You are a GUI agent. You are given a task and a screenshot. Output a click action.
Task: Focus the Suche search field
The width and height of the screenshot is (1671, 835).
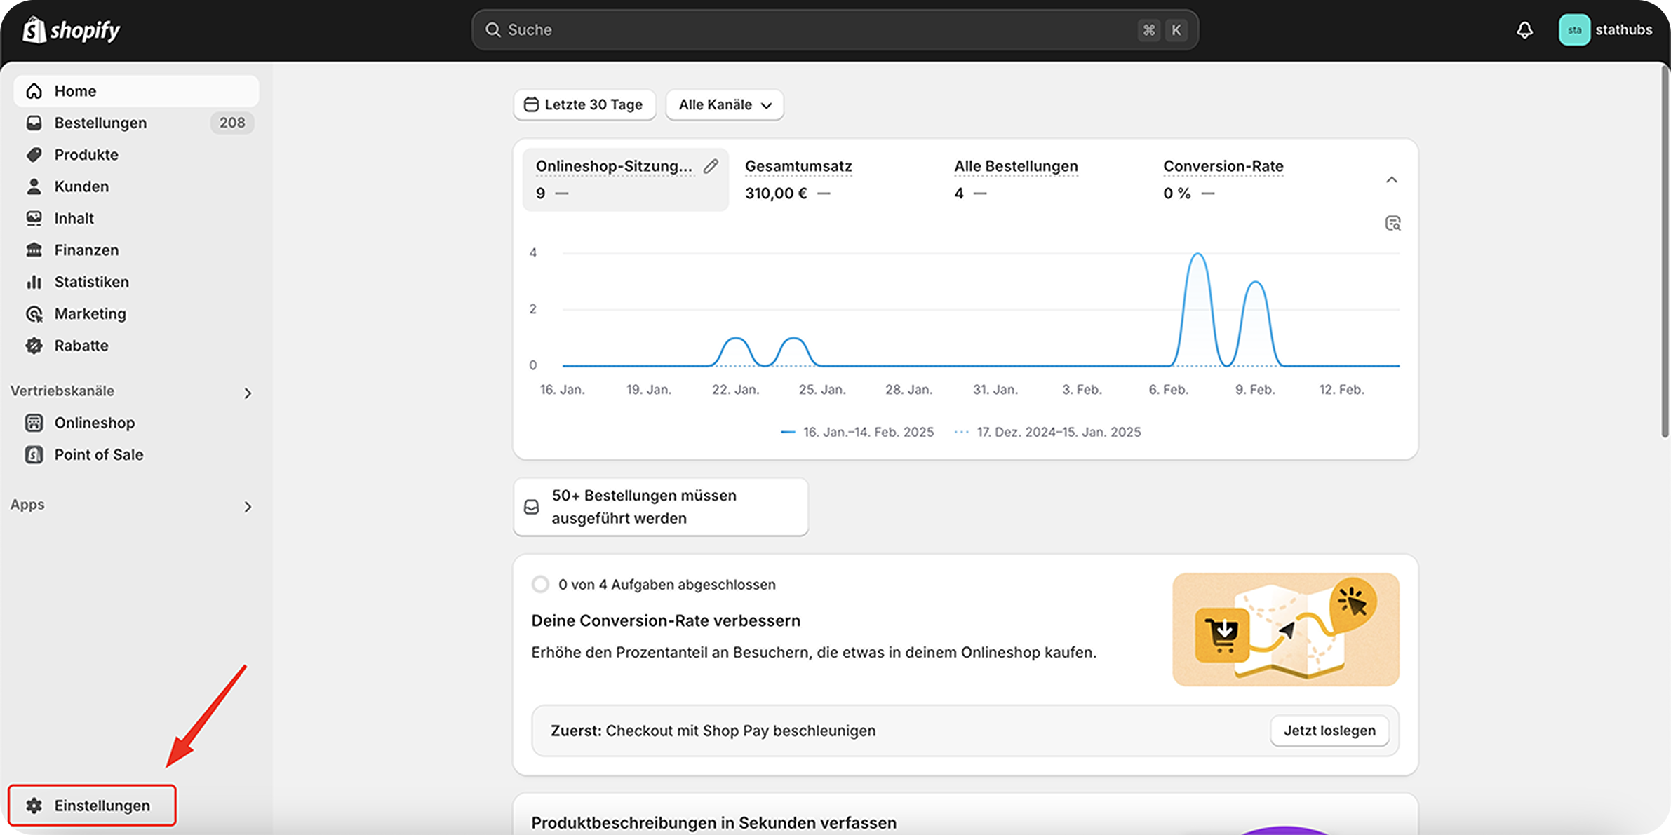click(835, 30)
